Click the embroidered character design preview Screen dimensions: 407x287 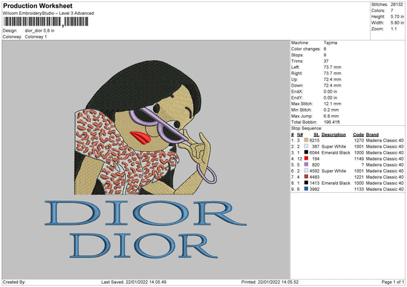pyautogui.click(x=145, y=128)
